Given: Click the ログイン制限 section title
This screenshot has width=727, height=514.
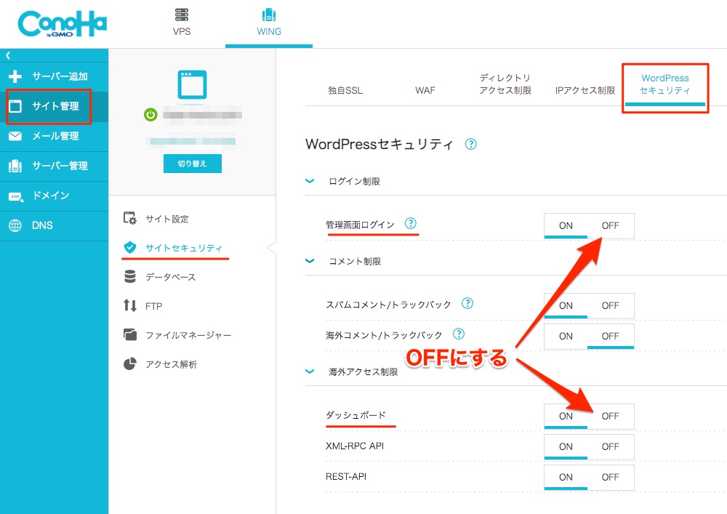Looking at the screenshot, I should tap(354, 181).
